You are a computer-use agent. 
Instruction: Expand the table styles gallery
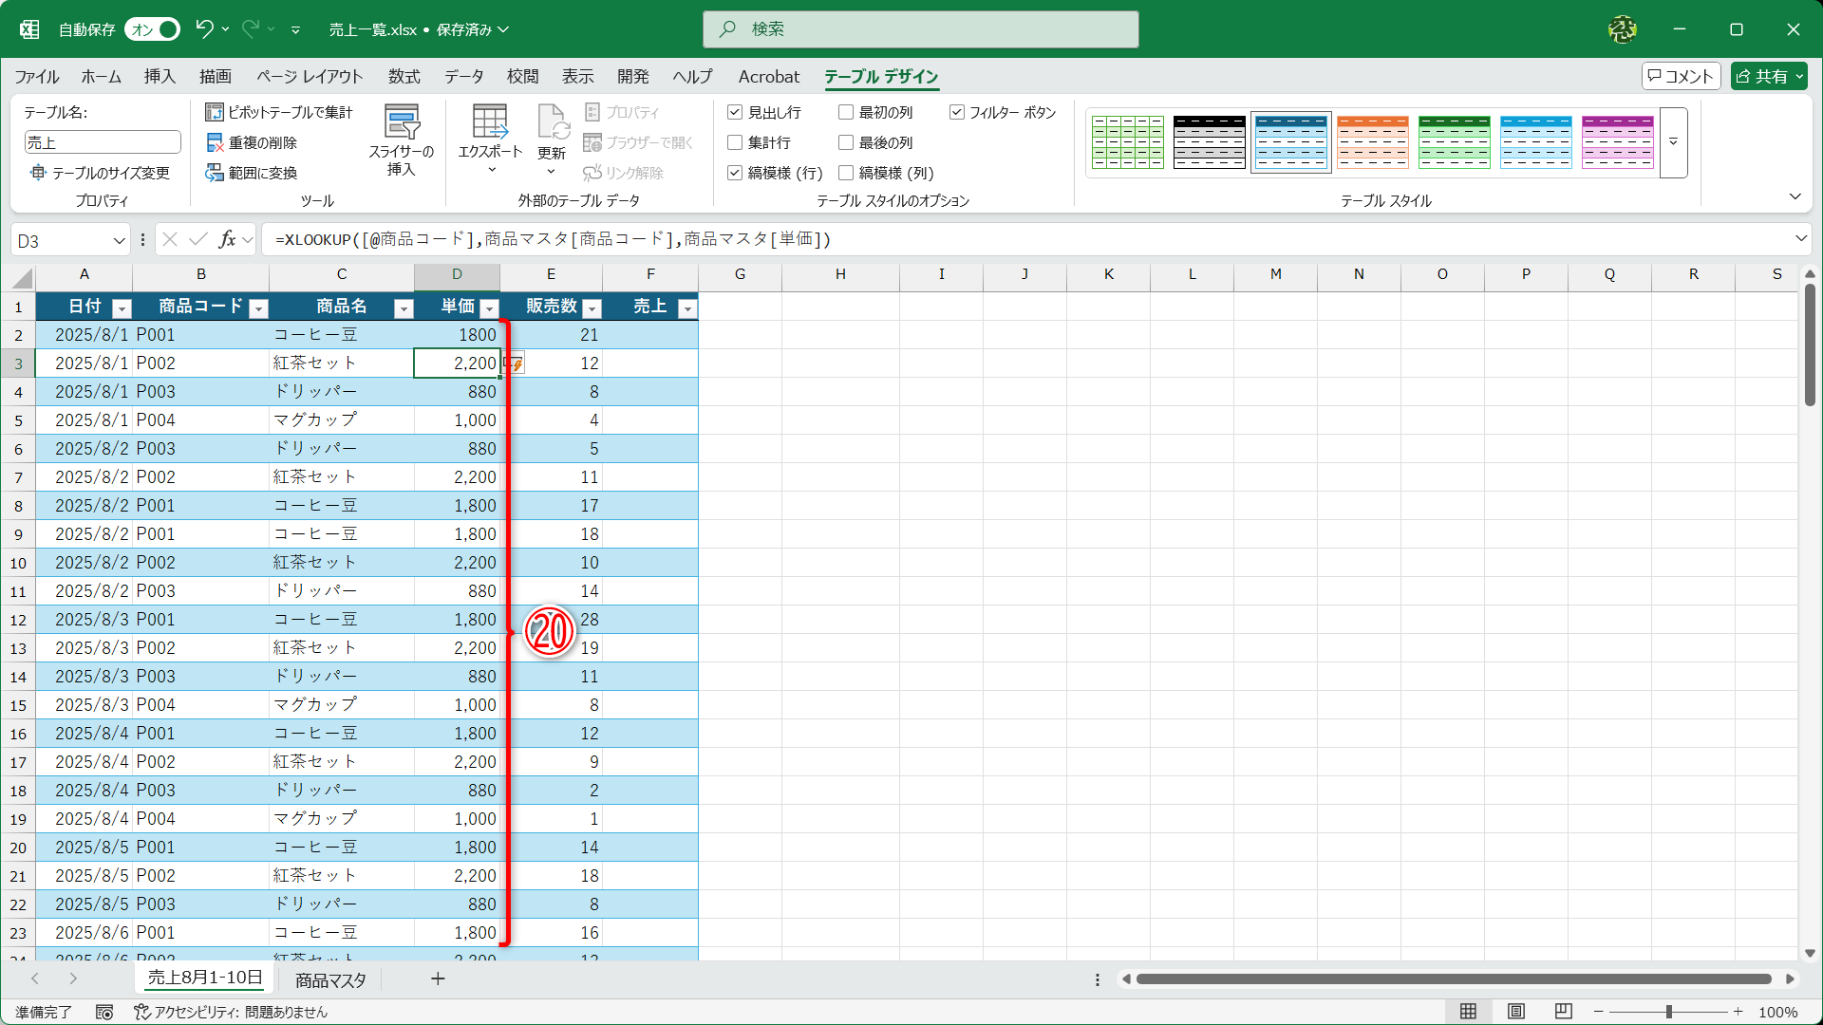(x=1673, y=142)
